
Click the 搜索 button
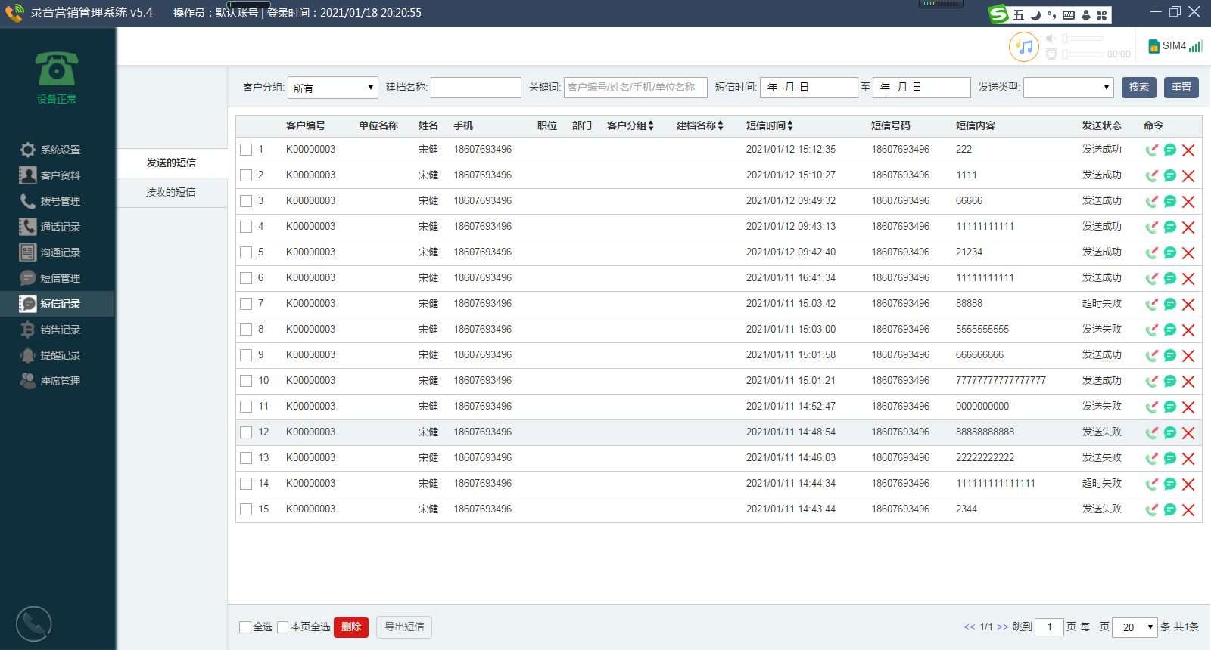[x=1138, y=88]
